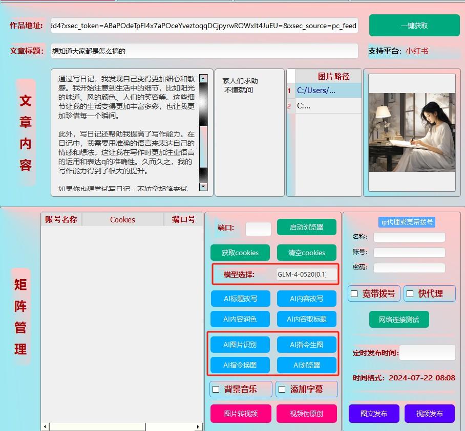Clear cookies using 清空cookies button

306,252
